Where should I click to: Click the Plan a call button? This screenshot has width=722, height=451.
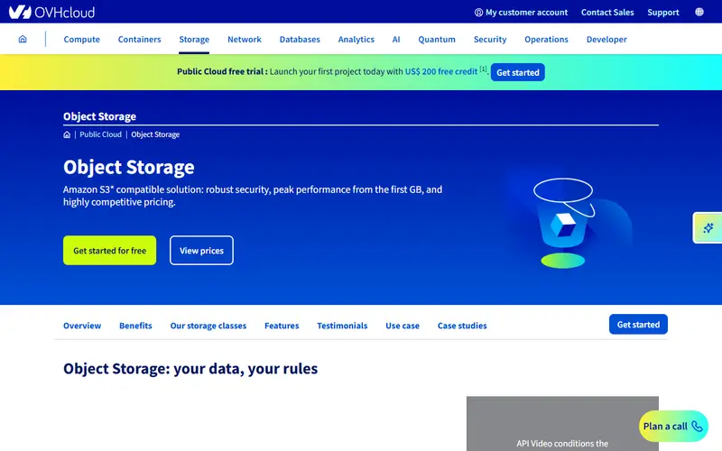pos(673,426)
